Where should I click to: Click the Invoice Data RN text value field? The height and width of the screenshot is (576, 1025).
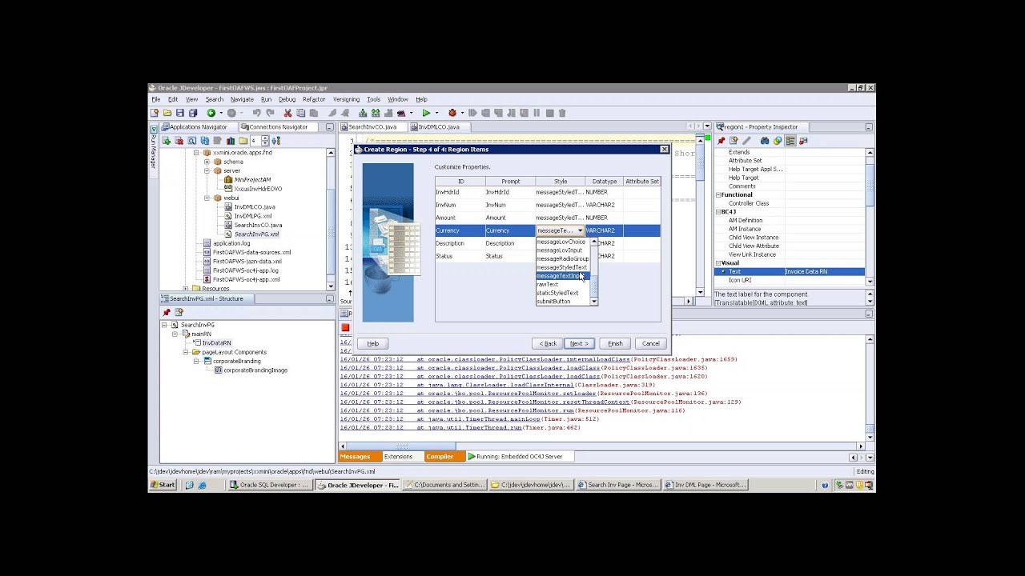[824, 272]
